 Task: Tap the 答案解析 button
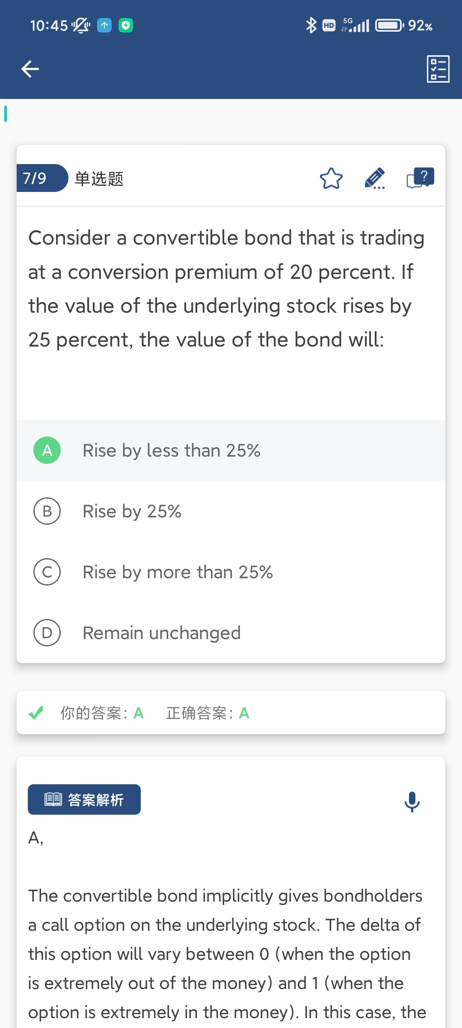point(84,799)
